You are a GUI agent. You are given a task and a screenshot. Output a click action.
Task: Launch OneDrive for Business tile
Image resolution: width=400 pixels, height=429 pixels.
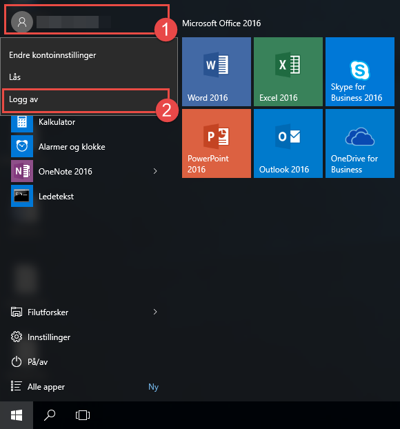(360, 143)
